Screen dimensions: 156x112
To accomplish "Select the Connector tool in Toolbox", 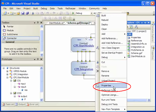I will 12,38.
